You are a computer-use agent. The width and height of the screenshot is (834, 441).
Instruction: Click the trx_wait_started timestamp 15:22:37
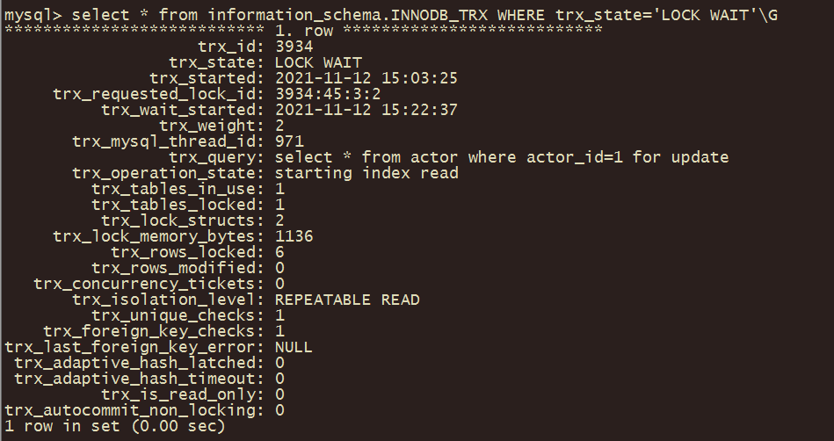(x=366, y=110)
